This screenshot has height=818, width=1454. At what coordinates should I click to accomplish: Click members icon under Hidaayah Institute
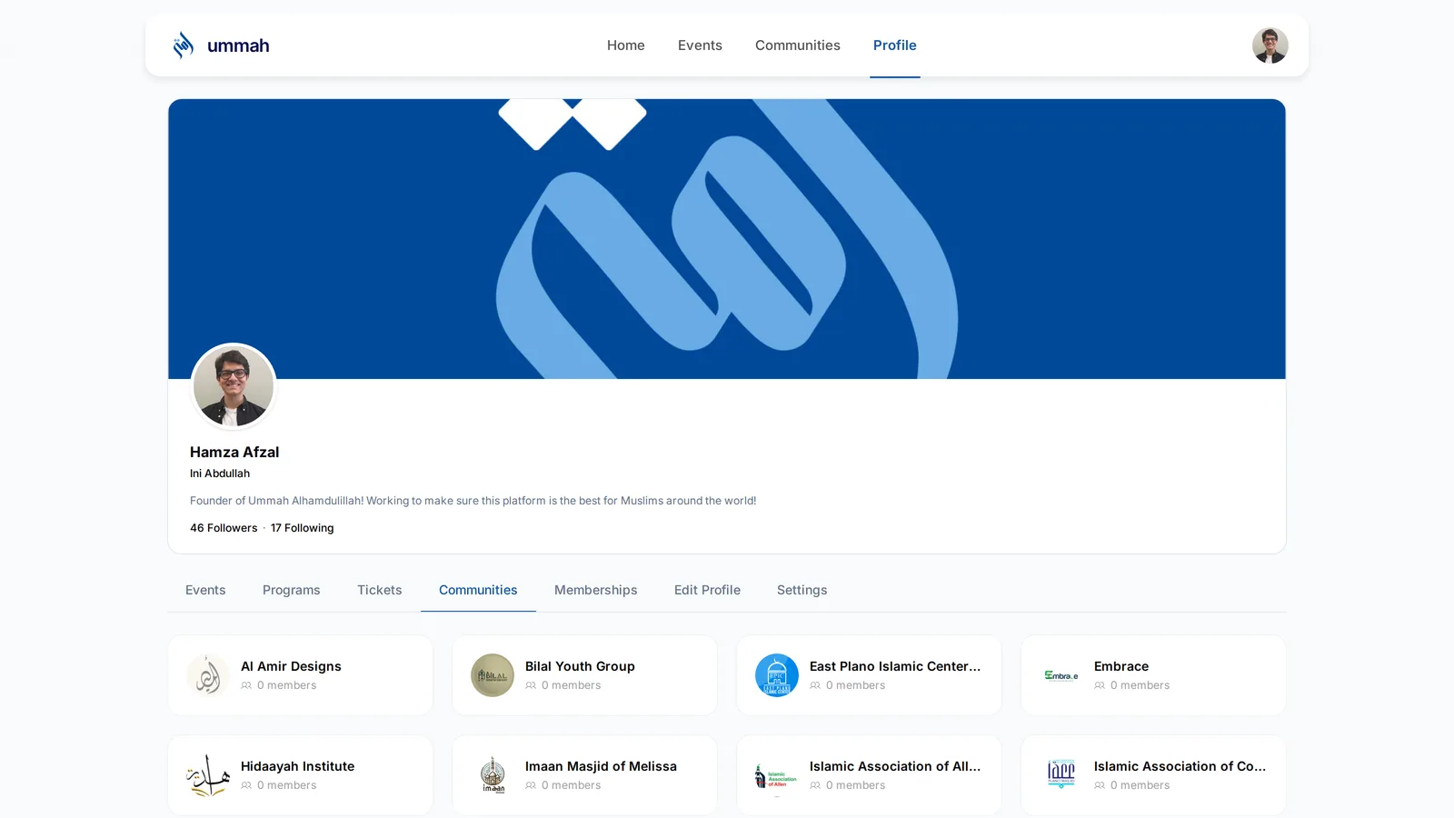246,785
